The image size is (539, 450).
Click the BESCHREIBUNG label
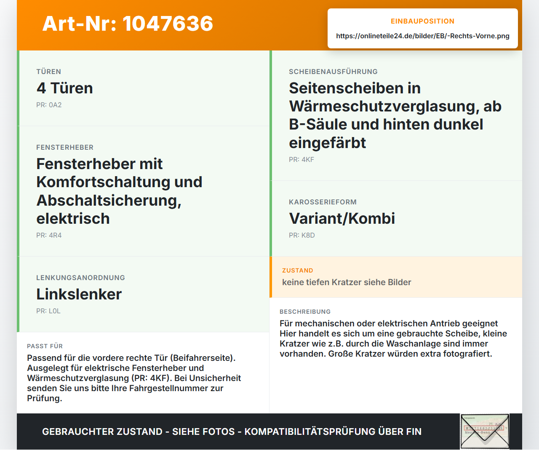tap(305, 312)
